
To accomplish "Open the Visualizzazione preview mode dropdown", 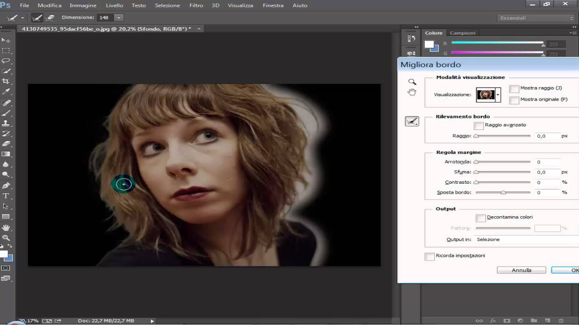I will [498, 95].
